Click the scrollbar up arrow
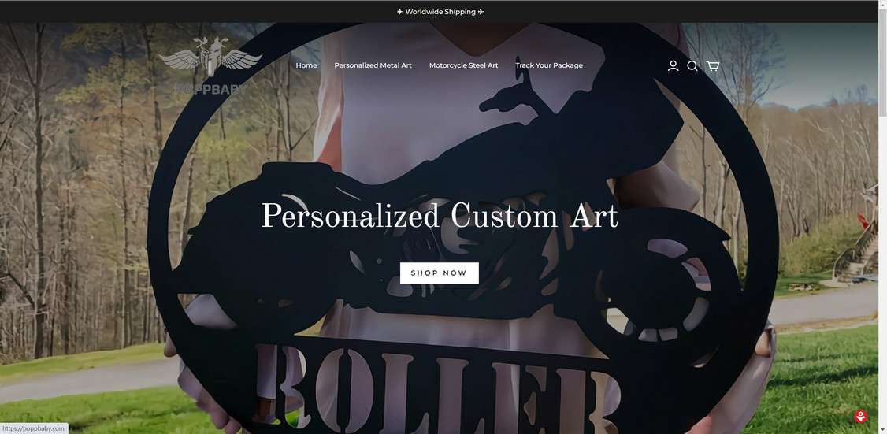Viewport: 887px width, 434px height. [x=882, y=4]
